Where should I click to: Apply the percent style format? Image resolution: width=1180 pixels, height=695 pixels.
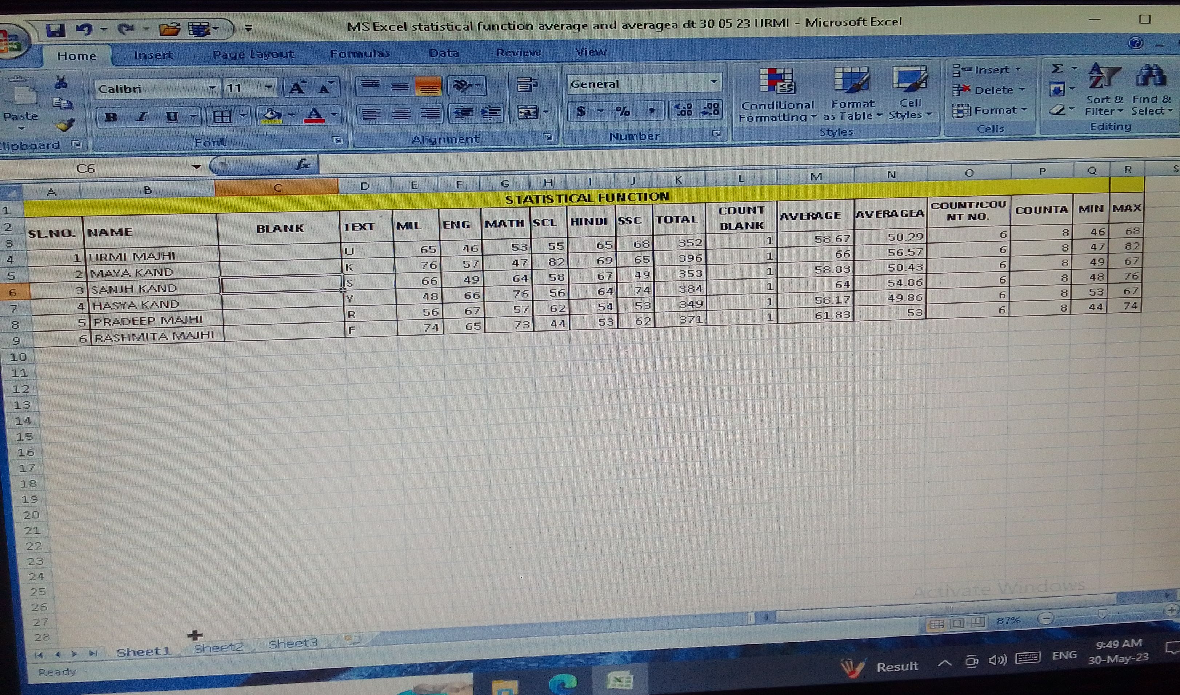point(622,112)
